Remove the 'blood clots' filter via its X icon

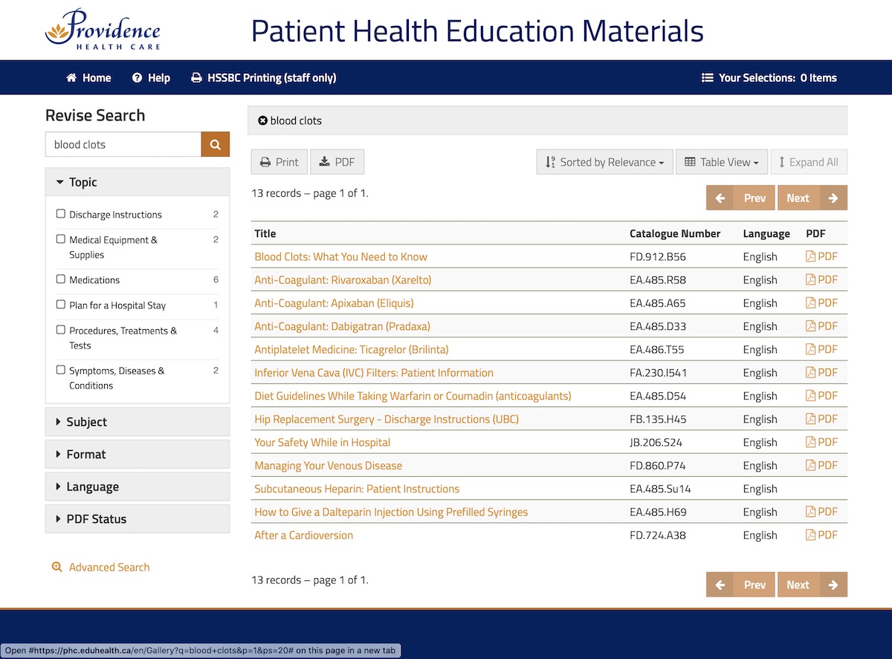coord(263,120)
